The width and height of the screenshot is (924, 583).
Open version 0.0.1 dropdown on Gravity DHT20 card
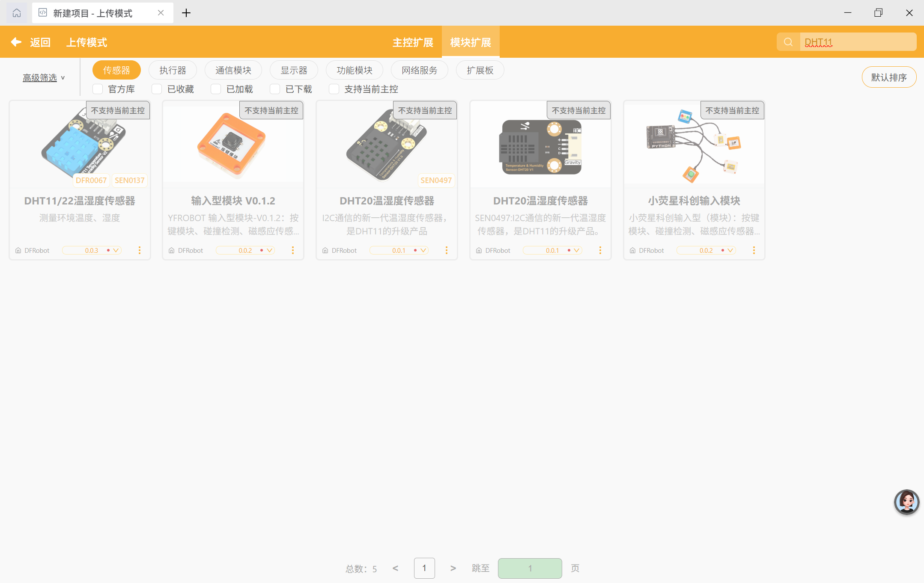(x=552, y=250)
